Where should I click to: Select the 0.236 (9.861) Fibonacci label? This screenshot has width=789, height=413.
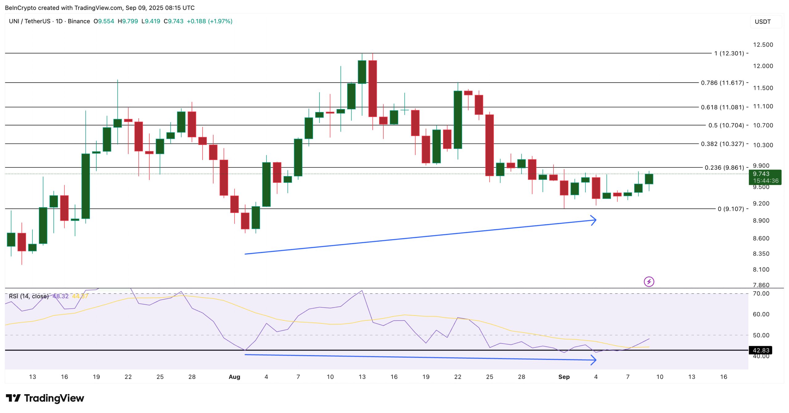pos(724,167)
